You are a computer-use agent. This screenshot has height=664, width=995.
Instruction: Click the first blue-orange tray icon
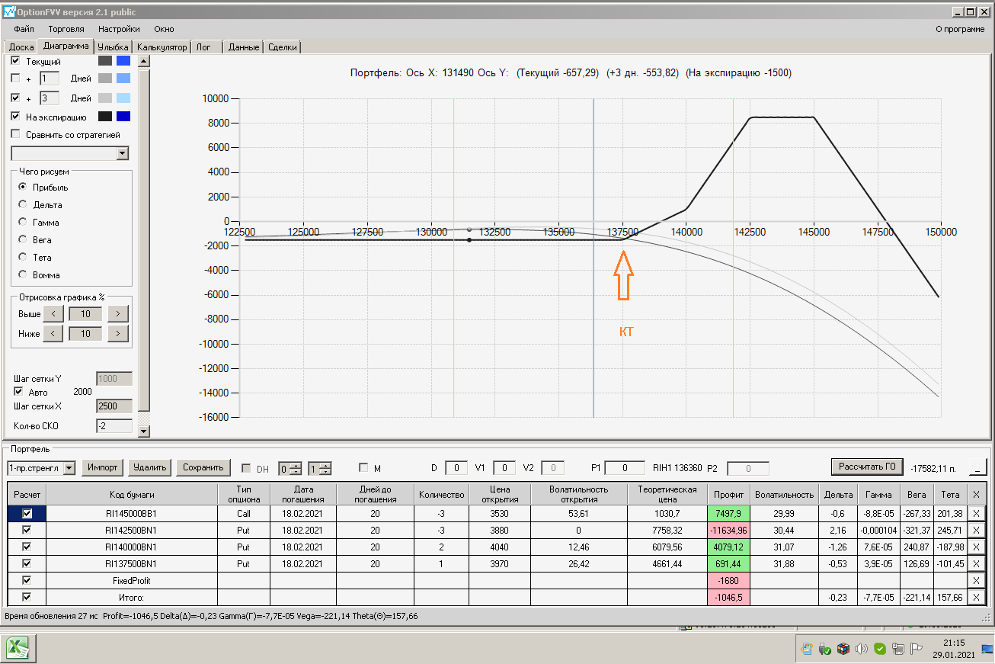pos(806,649)
